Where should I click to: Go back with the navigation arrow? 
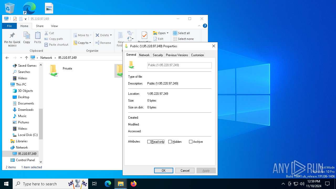(x=7, y=58)
